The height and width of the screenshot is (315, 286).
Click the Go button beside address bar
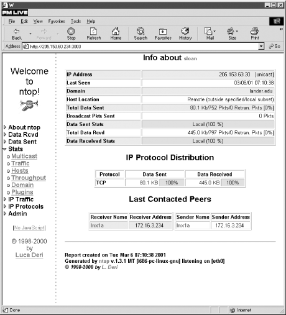275,46
